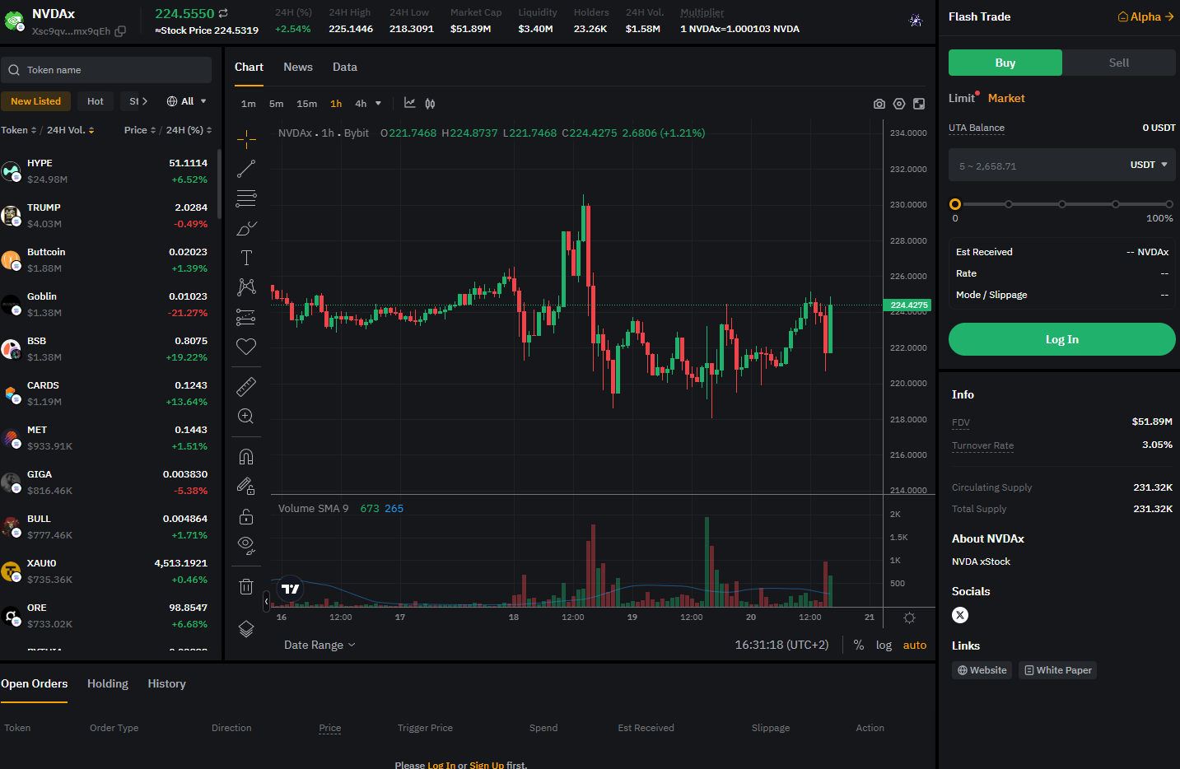Take a chart snapshot with the camera icon
This screenshot has width=1180, height=769.
(x=879, y=104)
